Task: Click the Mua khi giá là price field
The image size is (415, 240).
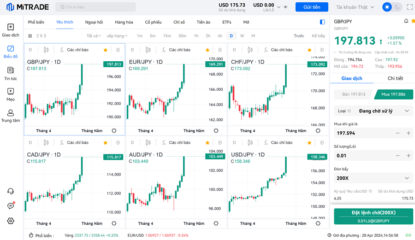Action: click(x=362, y=133)
